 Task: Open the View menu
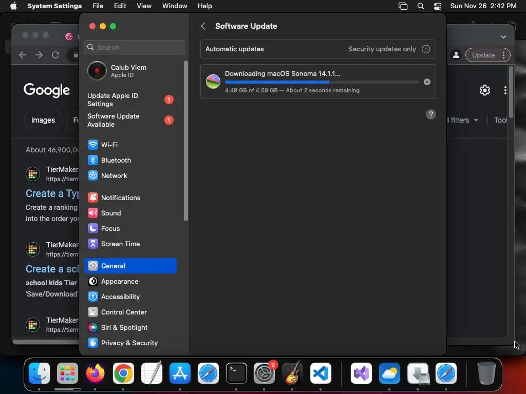[144, 6]
